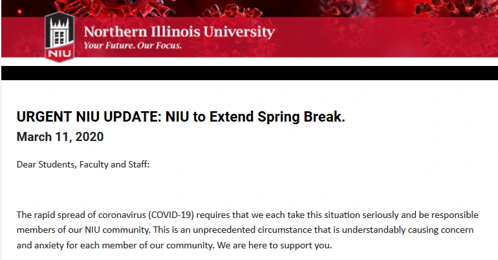Open the Northern Illinois University wordmark
Image resolution: width=498 pixels, height=260 pixels.
[179, 32]
